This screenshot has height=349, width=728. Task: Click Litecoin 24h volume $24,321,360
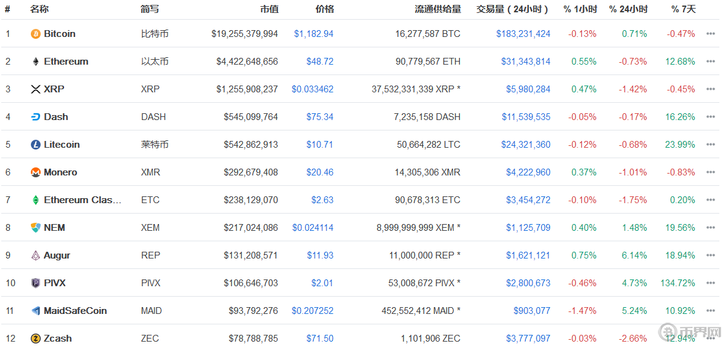coord(526,145)
